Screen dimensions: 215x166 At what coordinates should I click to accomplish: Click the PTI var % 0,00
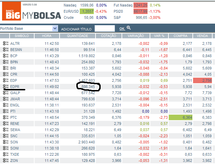click(x=164, y=111)
